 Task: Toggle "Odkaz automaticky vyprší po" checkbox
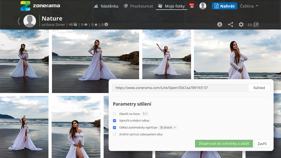click(x=115, y=127)
